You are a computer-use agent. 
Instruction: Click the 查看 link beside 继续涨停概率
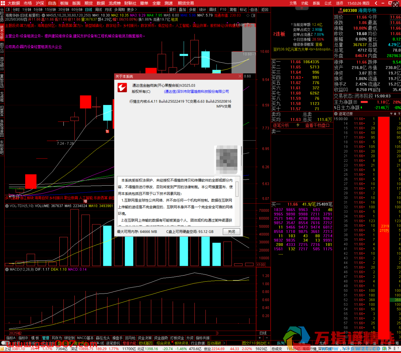click(x=319, y=44)
